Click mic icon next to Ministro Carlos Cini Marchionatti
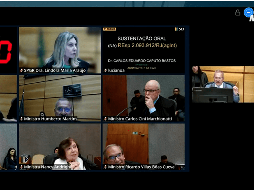 pos(105,119)
